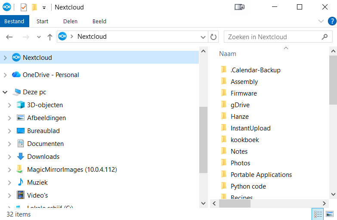Open the address bar history dropdown

[204, 37]
